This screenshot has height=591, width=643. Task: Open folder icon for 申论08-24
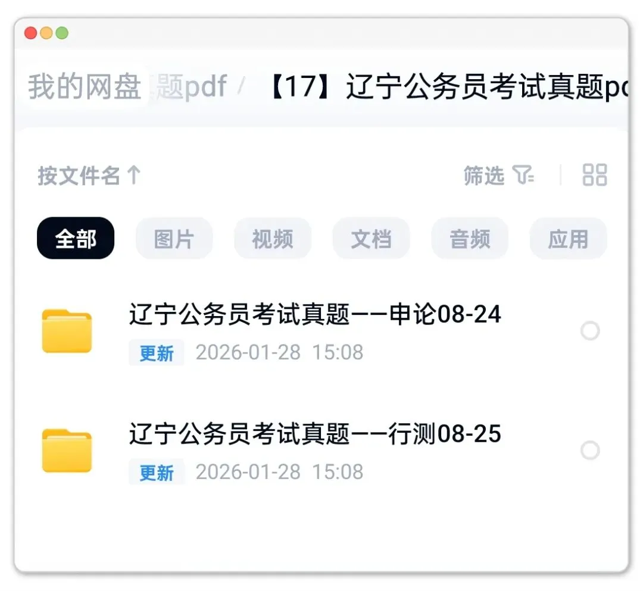(x=67, y=331)
